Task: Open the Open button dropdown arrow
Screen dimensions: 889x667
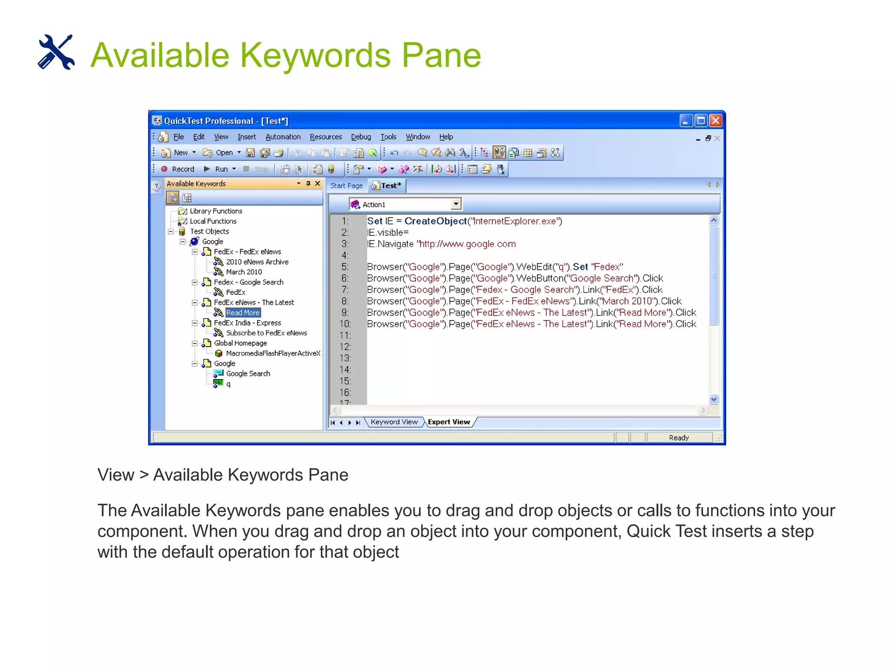Action: 239,152
